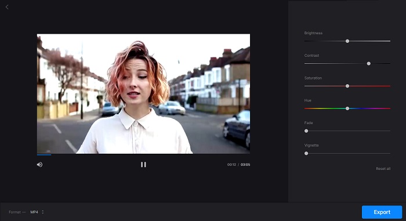Click the Hue rainbow slider knob

[347, 108]
